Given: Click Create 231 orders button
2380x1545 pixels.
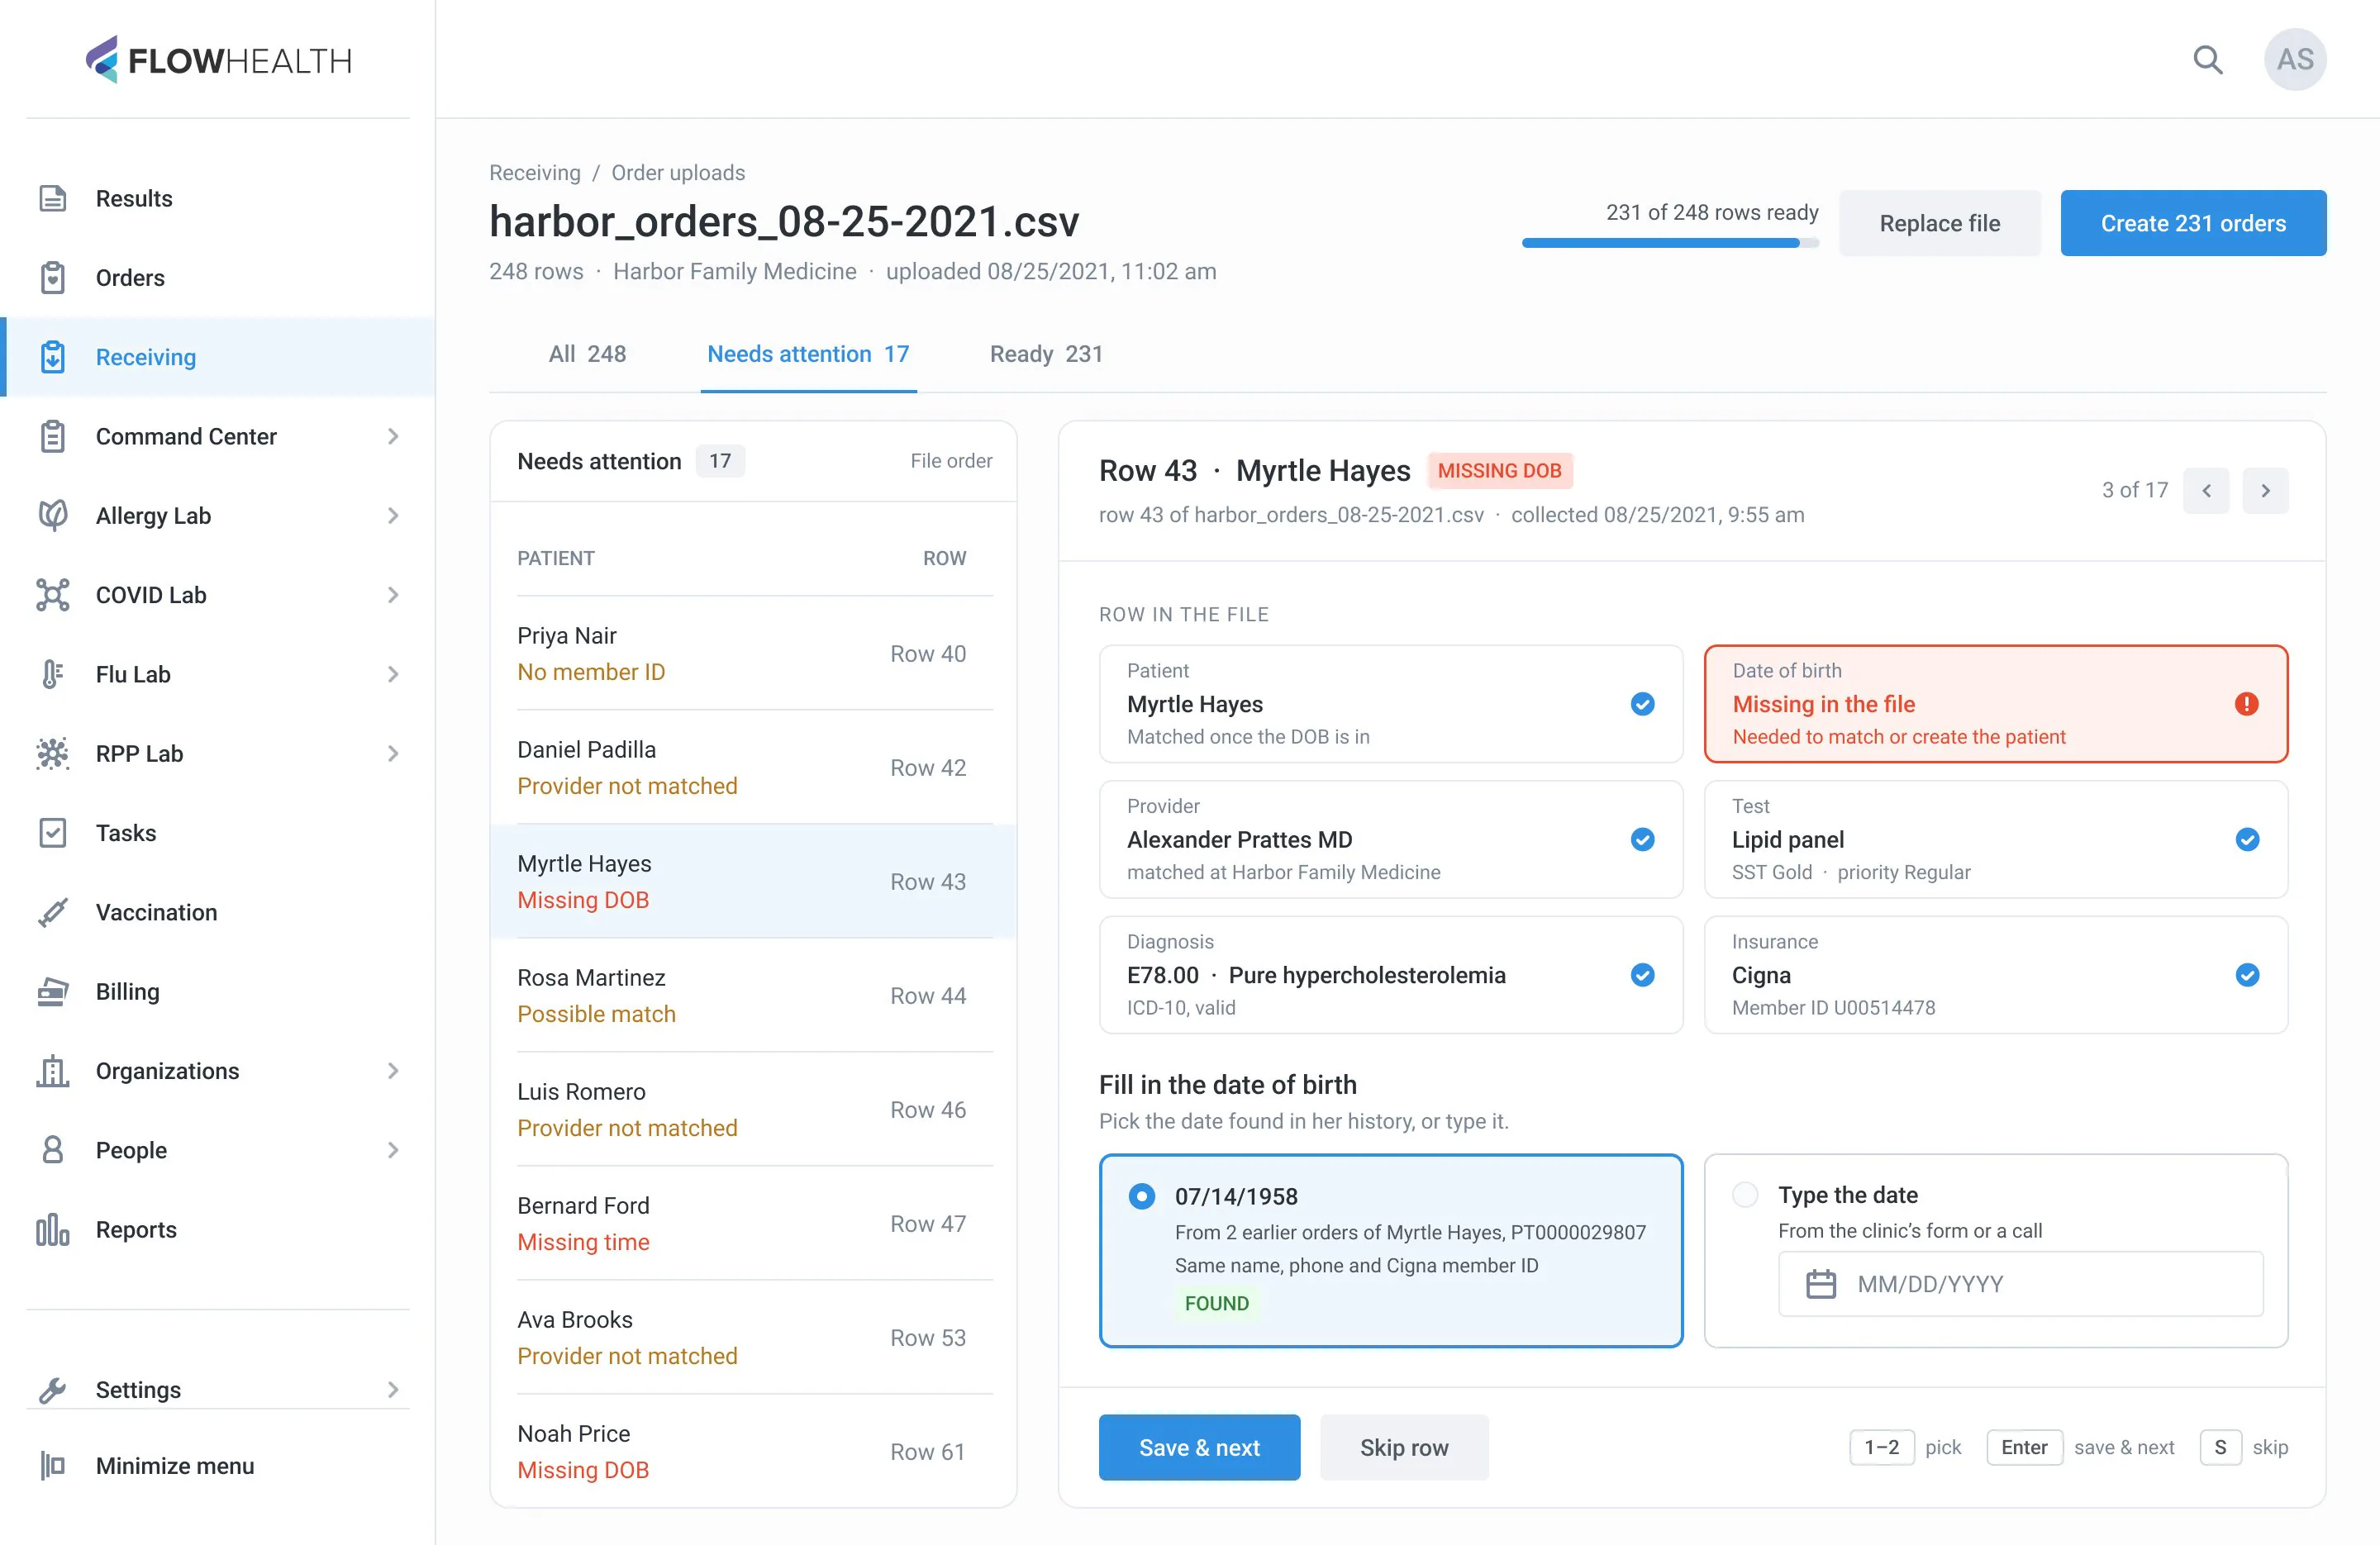Looking at the screenshot, I should pyautogui.click(x=2193, y=223).
